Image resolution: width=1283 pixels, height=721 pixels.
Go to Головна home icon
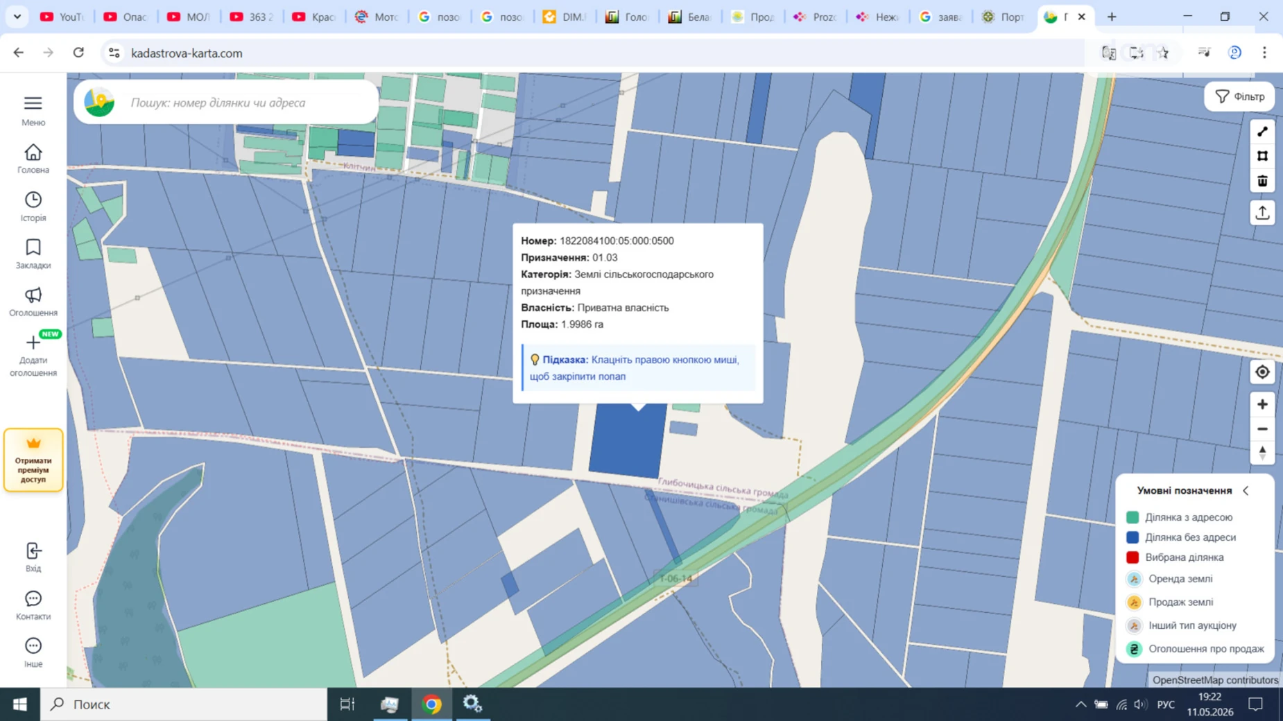33,152
